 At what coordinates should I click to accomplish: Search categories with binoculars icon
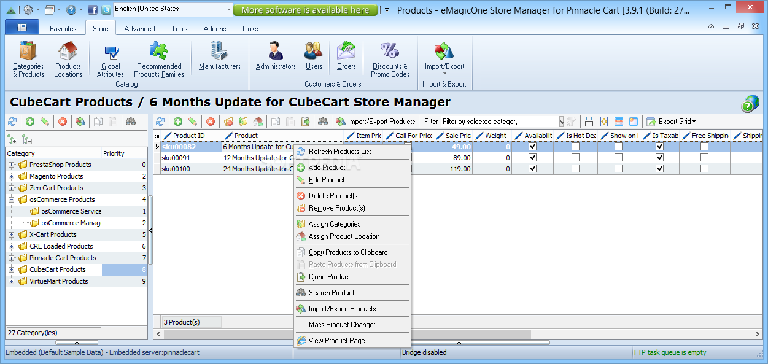pyautogui.click(x=130, y=122)
